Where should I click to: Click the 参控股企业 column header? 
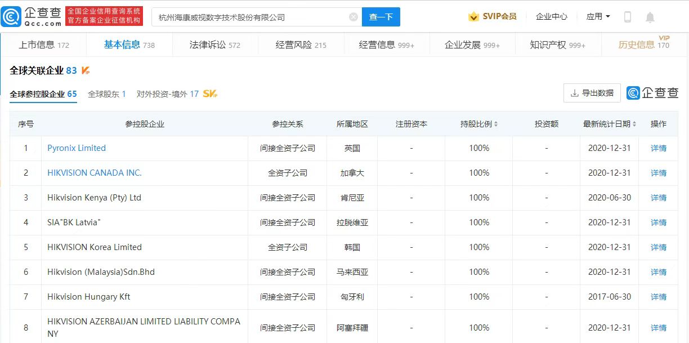(x=145, y=124)
